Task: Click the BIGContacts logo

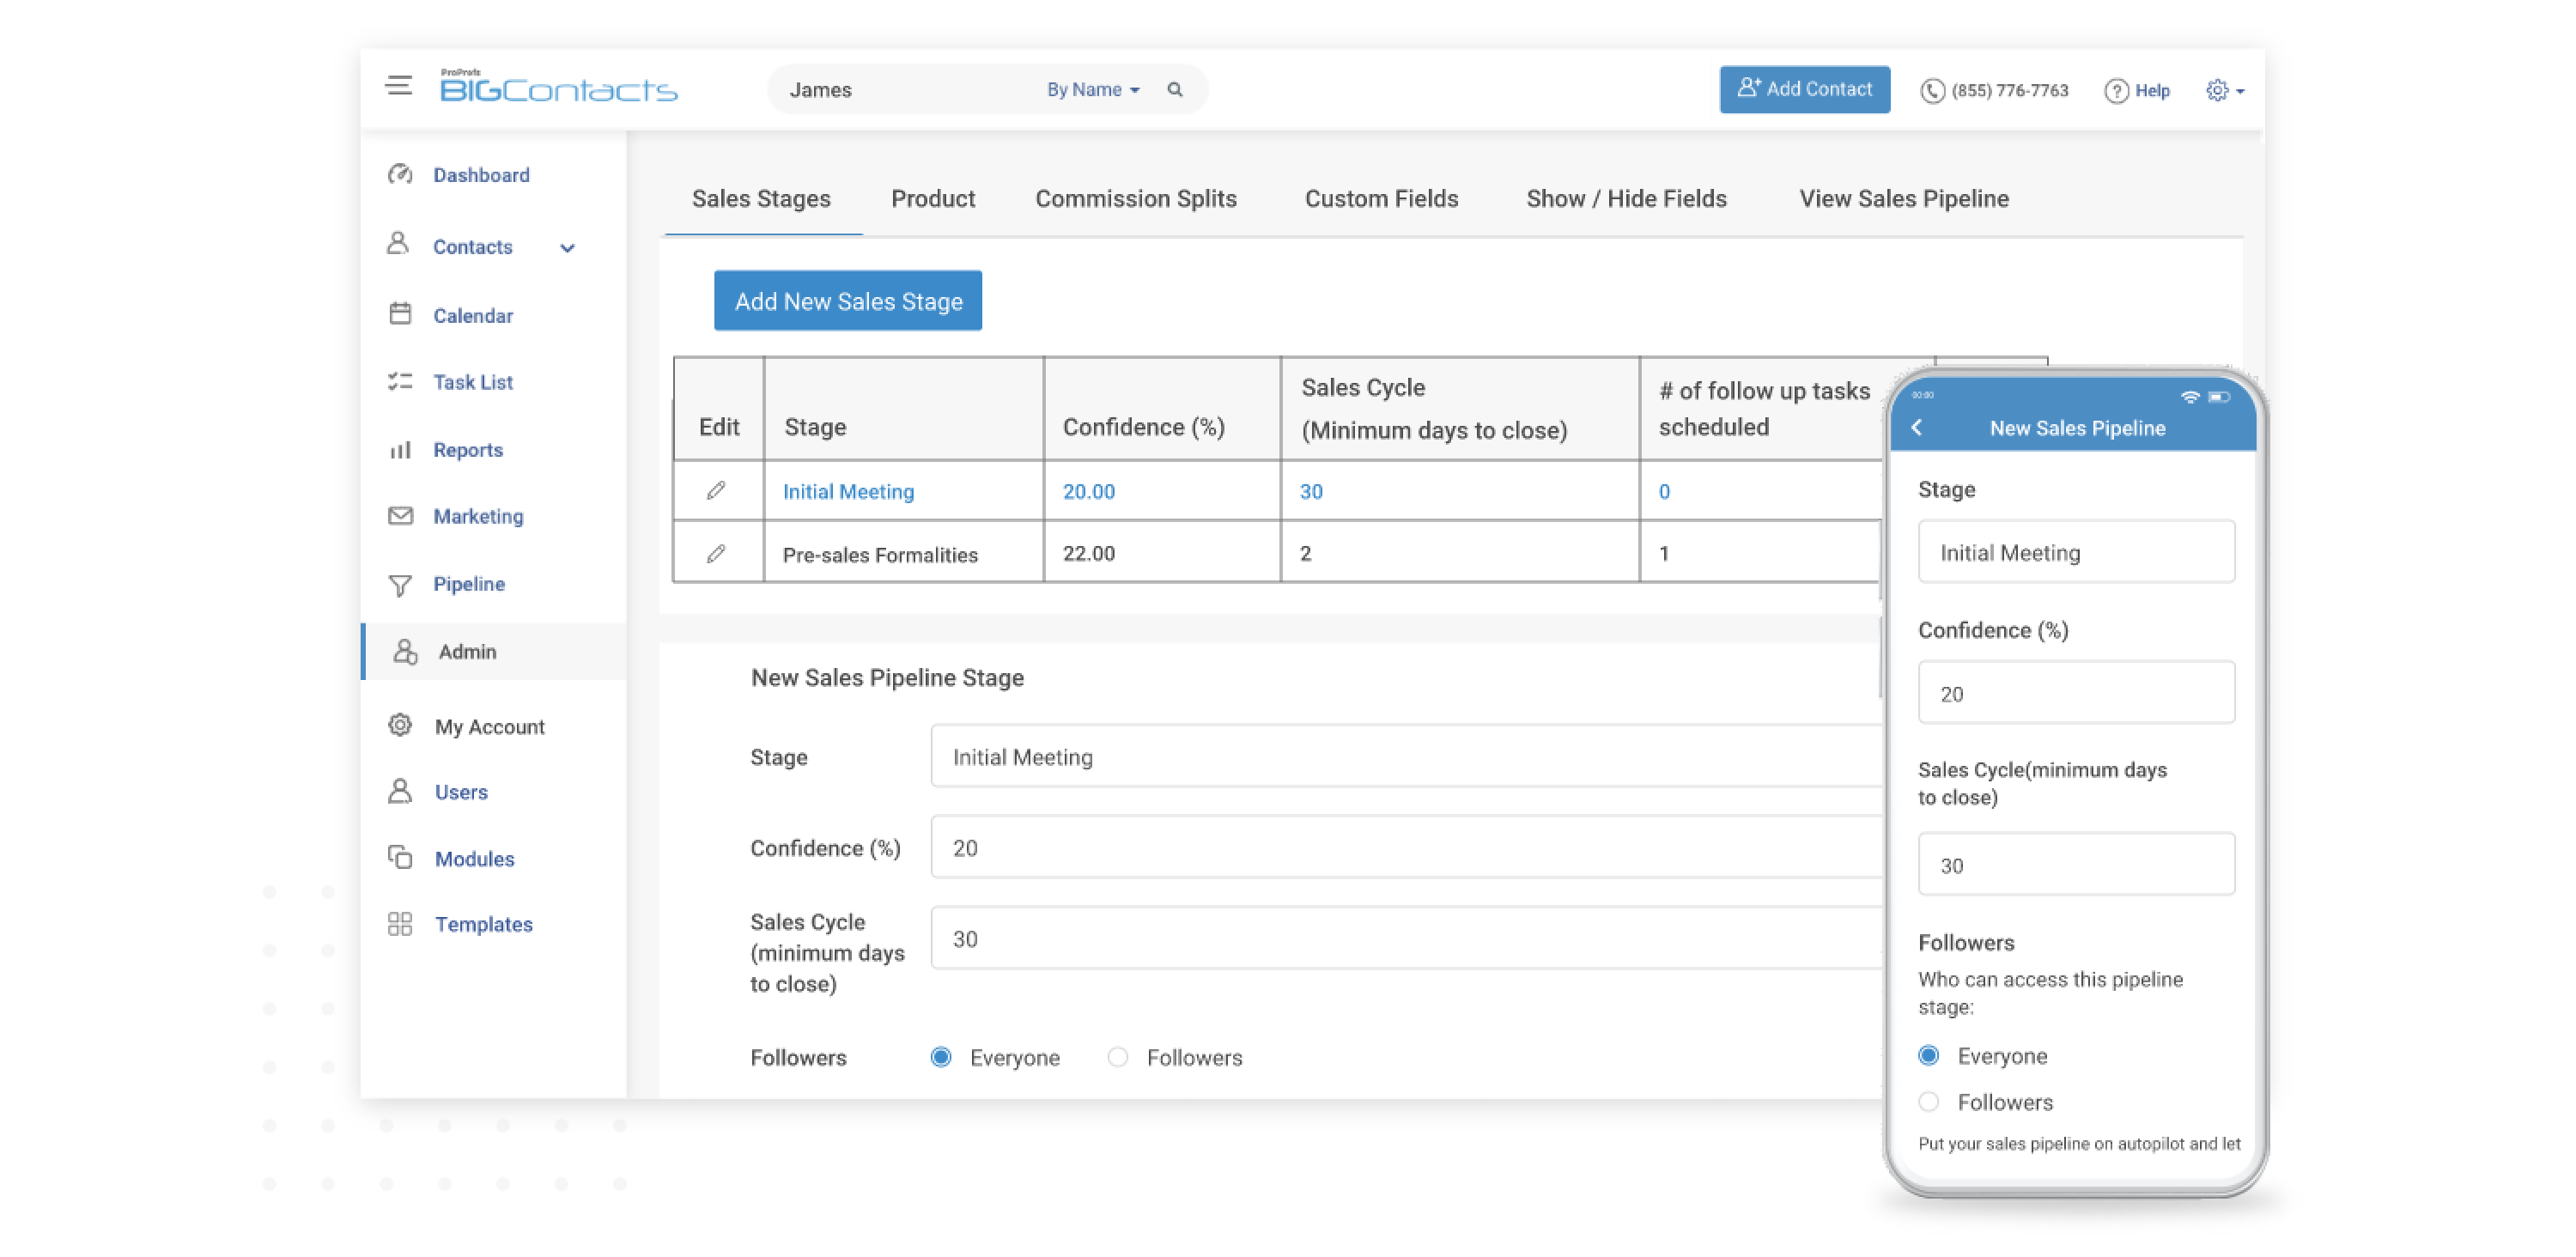Action: coord(558,87)
